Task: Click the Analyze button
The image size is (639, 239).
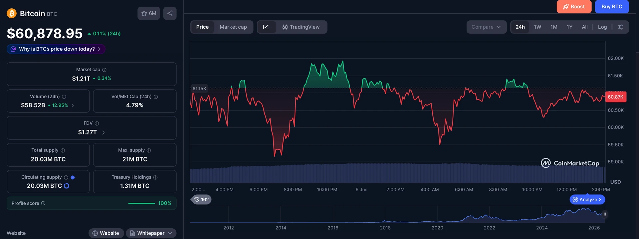Action: pyautogui.click(x=587, y=199)
